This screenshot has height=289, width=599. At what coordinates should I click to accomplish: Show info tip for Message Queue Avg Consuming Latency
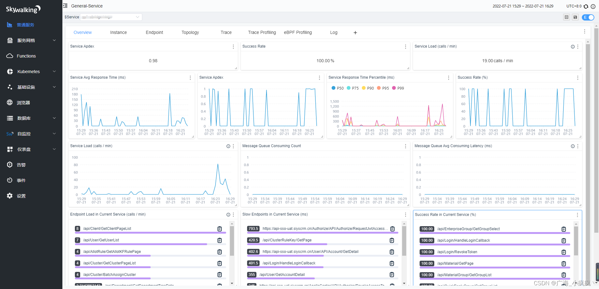pos(573,146)
